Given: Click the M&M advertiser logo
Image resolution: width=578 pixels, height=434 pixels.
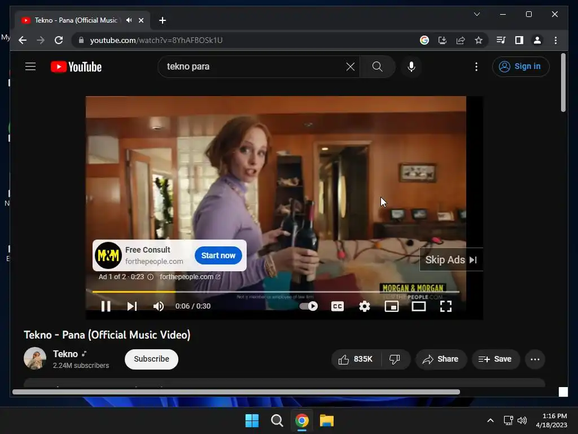Looking at the screenshot, I should tap(108, 255).
